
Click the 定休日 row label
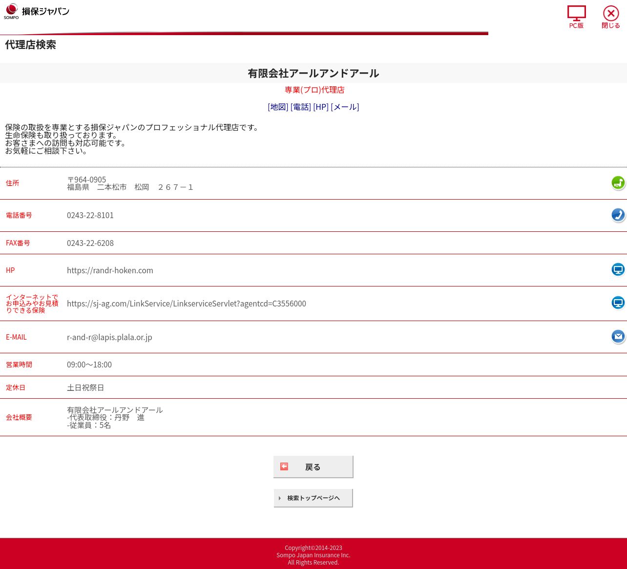click(16, 387)
